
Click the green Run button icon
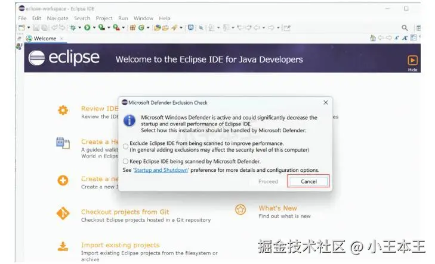87,27
